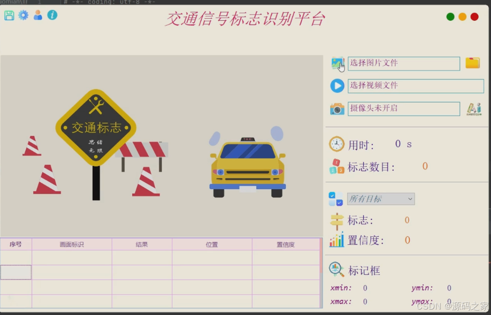The height and width of the screenshot is (315, 491).
Task: Click the signpost icon beside 标志
Action: point(337,221)
